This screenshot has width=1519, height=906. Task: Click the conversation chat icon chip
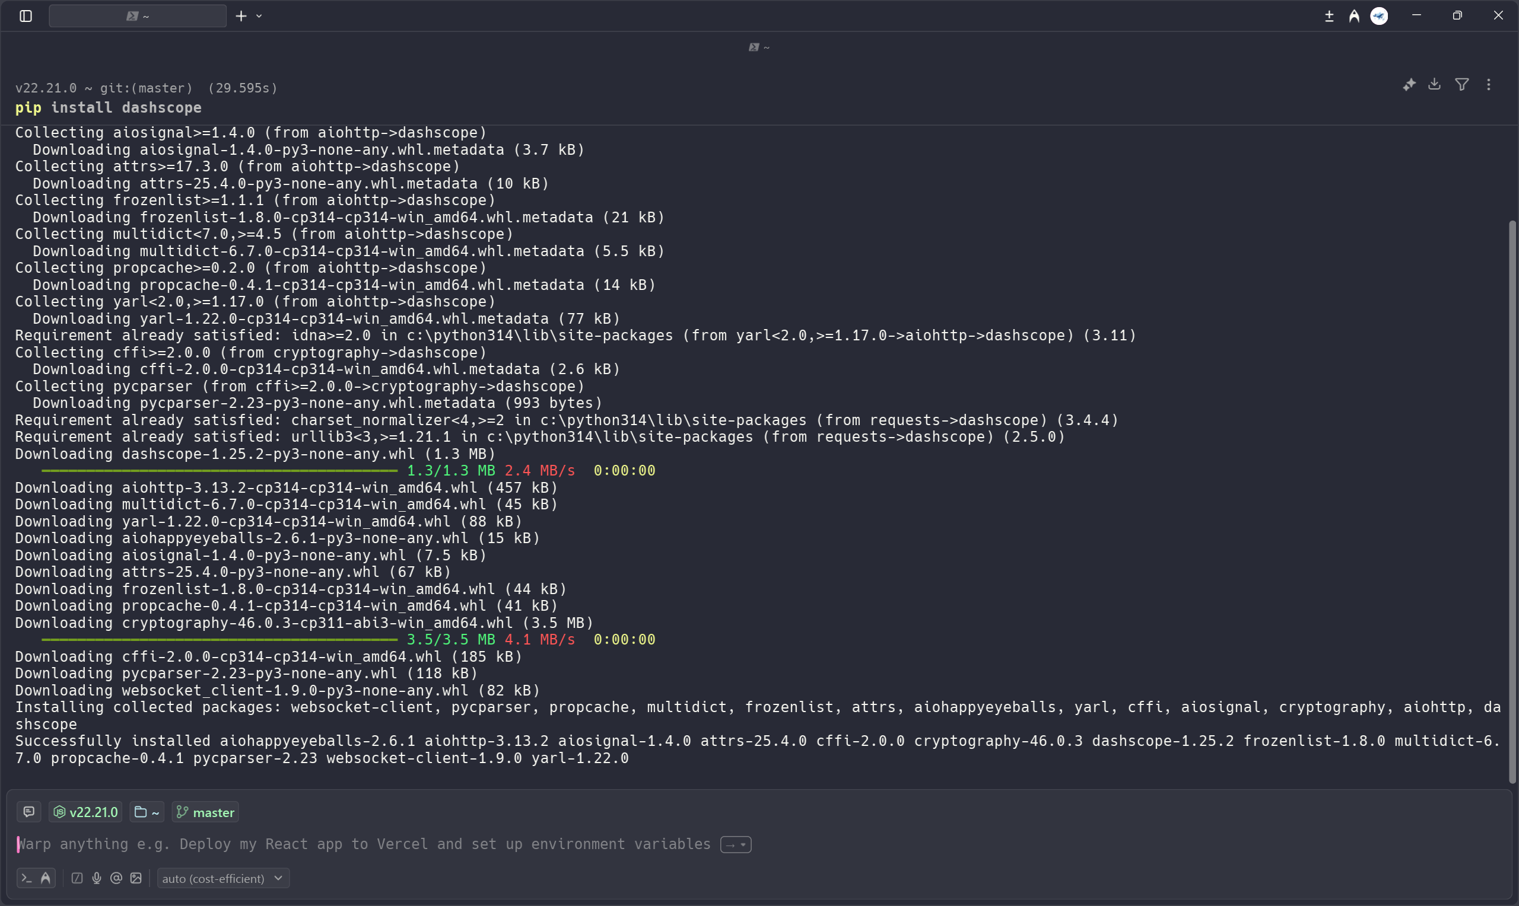tap(28, 812)
